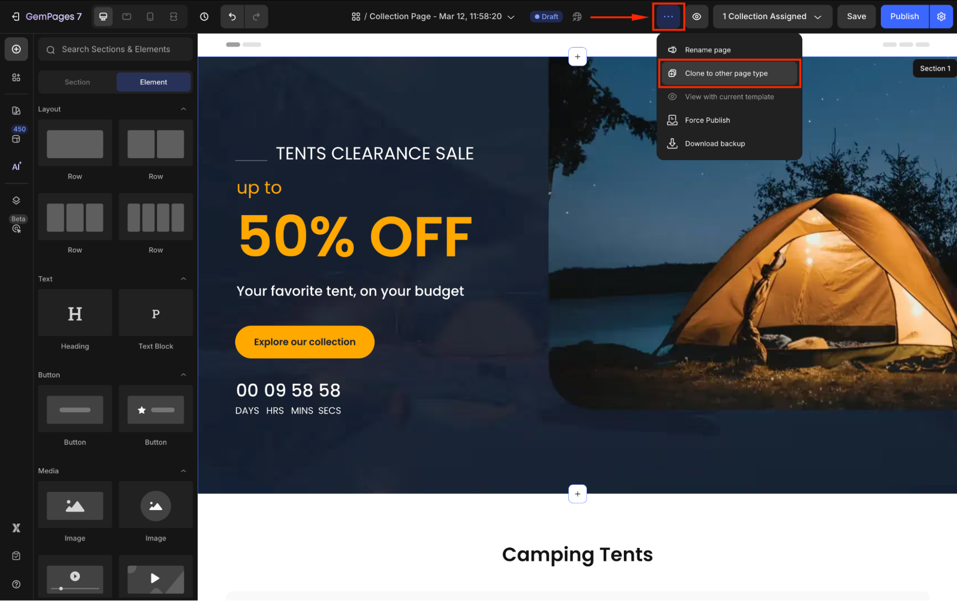Collapse the Layout group chevron
The height and width of the screenshot is (601, 957).
[x=183, y=109]
